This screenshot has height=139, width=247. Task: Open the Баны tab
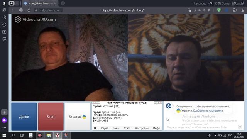pos(116,128)
